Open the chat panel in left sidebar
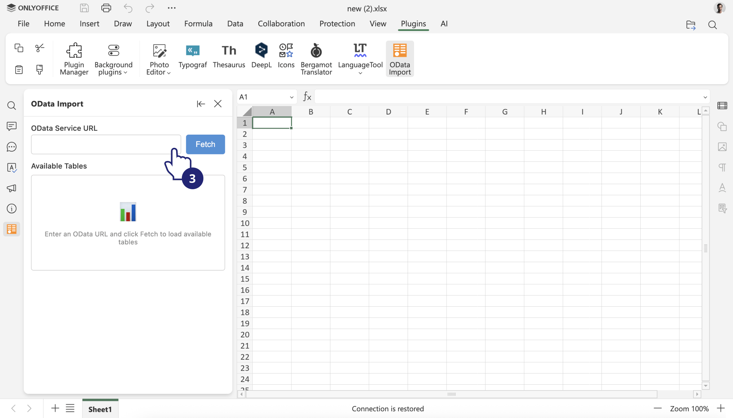Image resolution: width=733 pixels, height=418 pixels. tap(12, 147)
